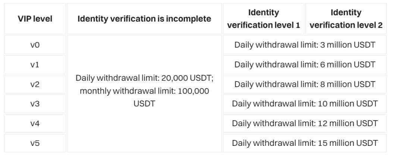The height and width of the screenshot is (160, 408).
Task: Select the v5 VIP level cell
Action: [x=35, y=143]
